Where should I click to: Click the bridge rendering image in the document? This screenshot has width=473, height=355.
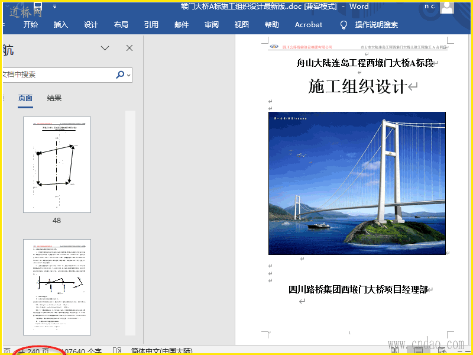357,183
